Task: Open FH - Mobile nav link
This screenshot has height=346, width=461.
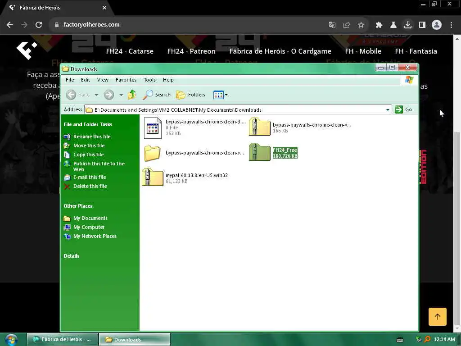Action: (x=363, y=51)
